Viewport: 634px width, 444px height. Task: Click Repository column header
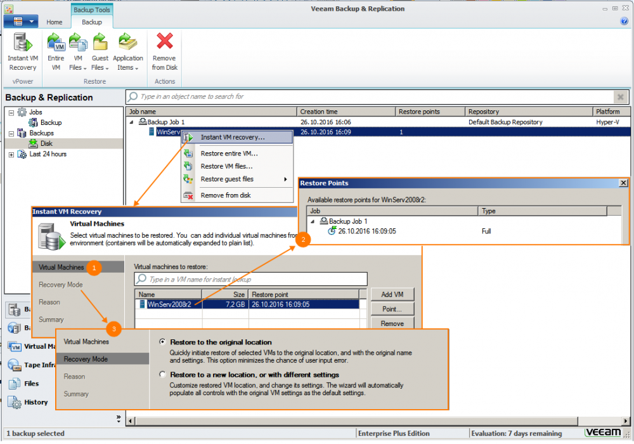point(529,112)
